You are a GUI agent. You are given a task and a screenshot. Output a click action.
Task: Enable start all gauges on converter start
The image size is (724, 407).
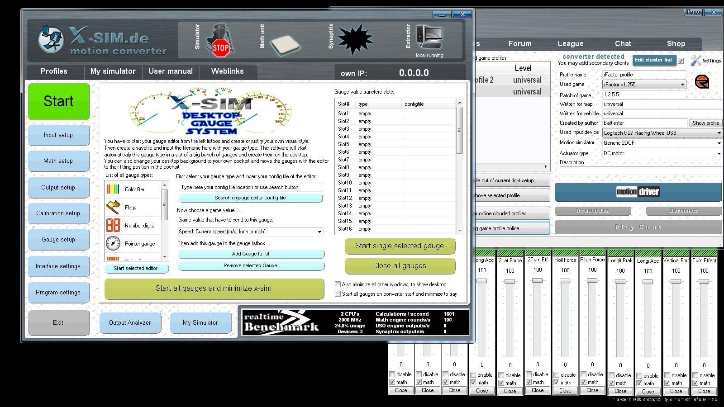coord(338,294)
